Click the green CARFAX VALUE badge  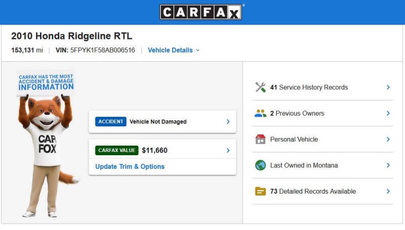tap(117, 150)
